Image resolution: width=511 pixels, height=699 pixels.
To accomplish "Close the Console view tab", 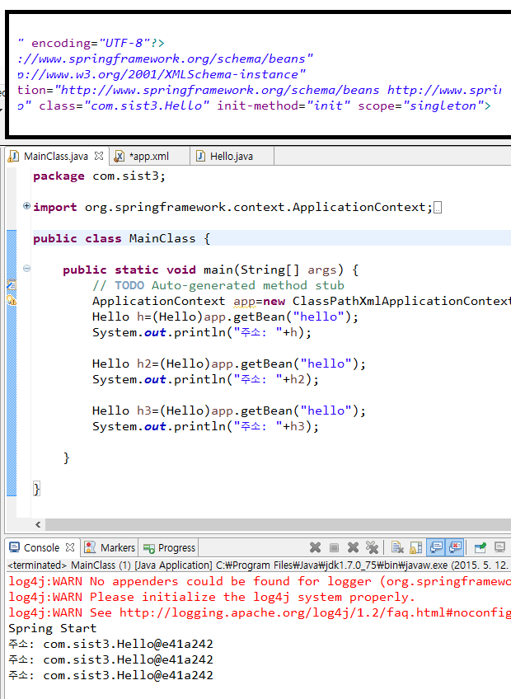I will (x=70, y=547).
